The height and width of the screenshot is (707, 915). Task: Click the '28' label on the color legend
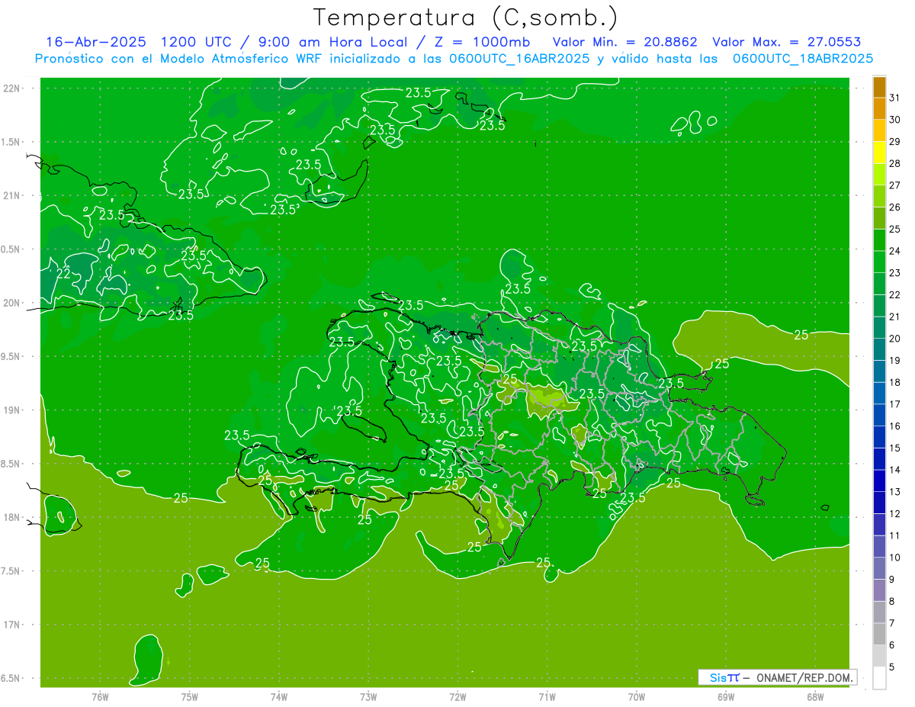894,163
